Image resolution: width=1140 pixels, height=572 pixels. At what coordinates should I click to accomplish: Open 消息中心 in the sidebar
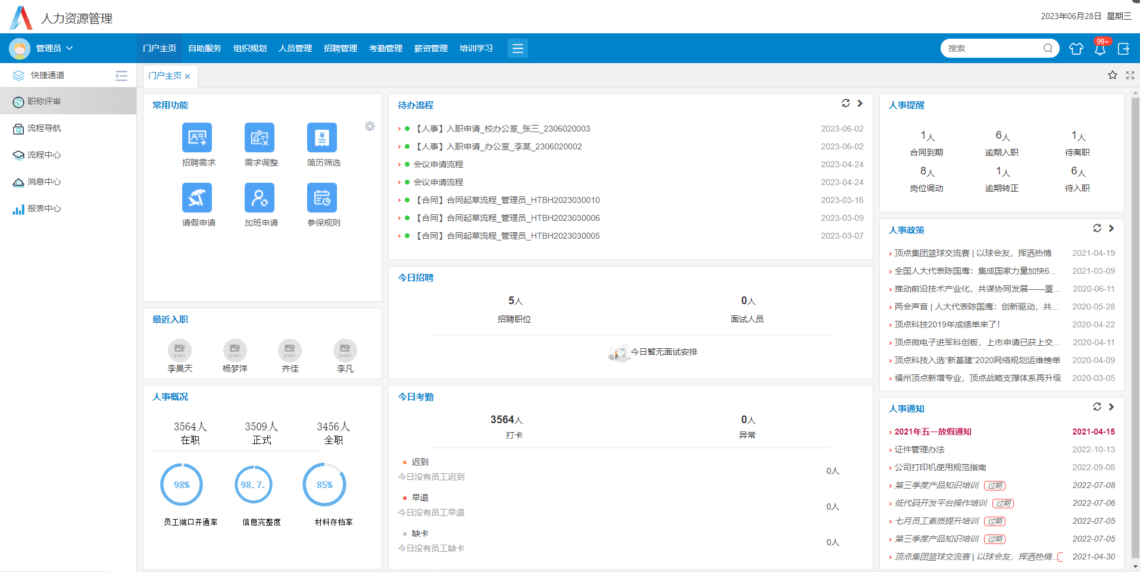pos(68,182)
